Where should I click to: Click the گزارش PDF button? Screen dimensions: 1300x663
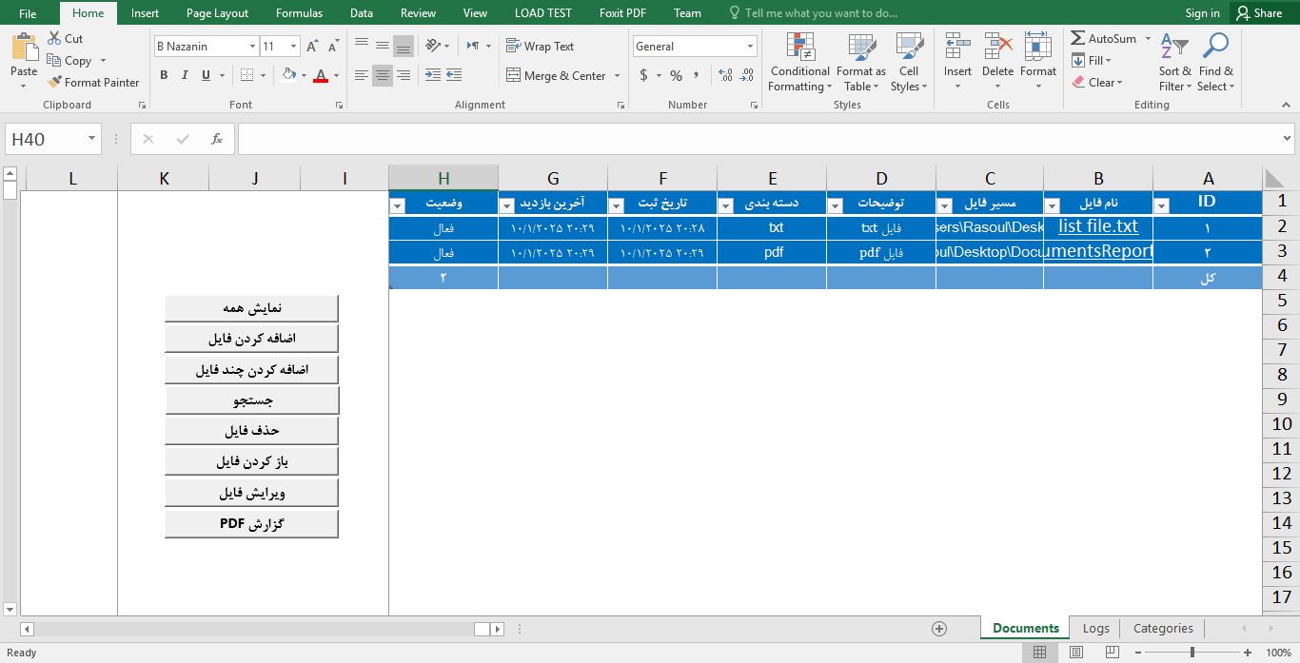[251, 523]
